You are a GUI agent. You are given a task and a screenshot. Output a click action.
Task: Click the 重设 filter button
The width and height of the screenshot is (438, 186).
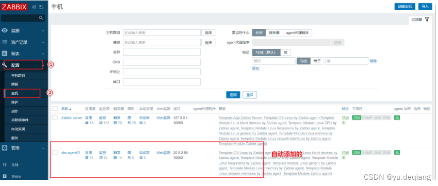coord(250,95)
